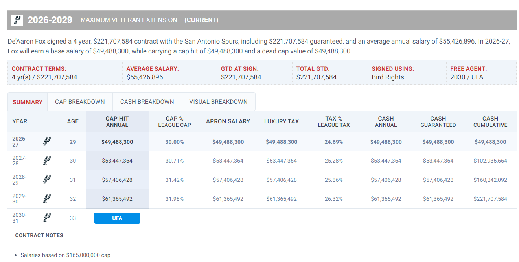This screenshot has height=262, width=519.
Task: Click the Luxury Tax column header
Action: coord(282,121)
